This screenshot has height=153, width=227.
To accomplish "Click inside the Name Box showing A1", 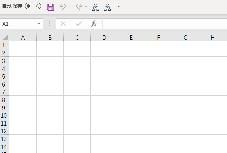I will (19, 24).
